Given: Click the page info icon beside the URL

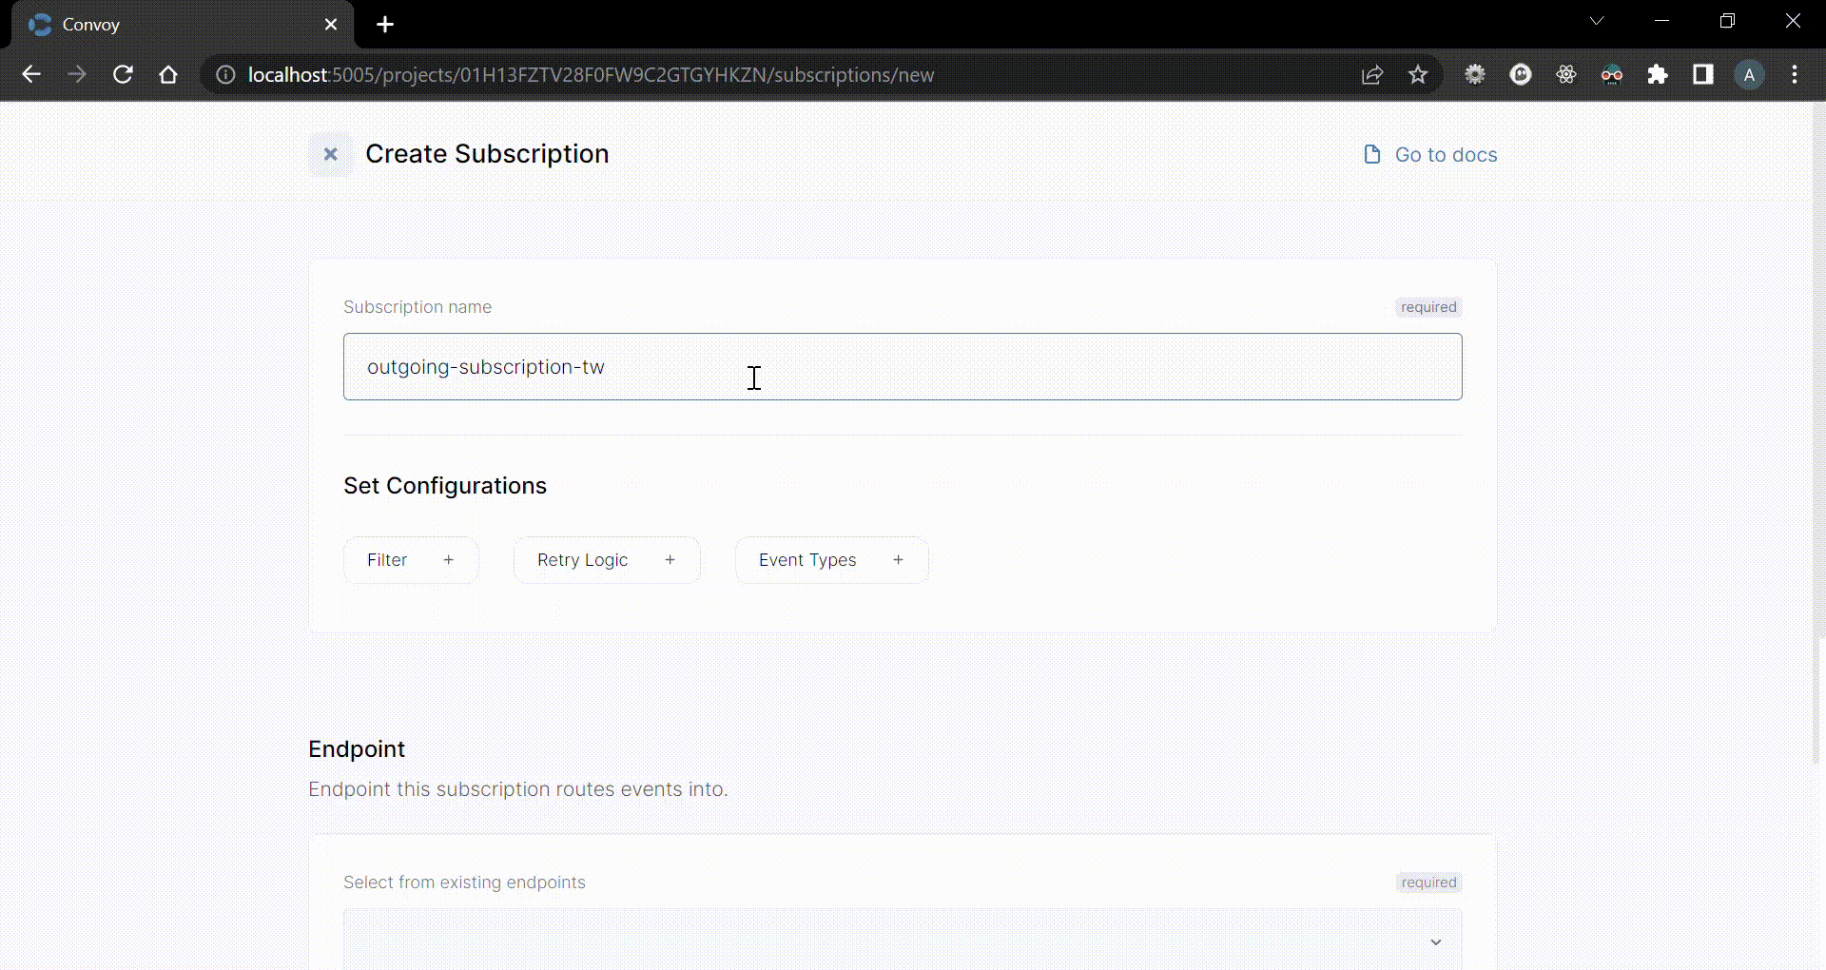Looking at the screenshot, I should [224, 75].
